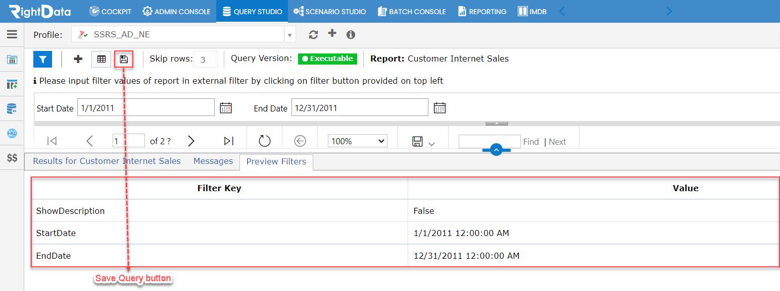Viewport: 780px width, 291px height.
Task: Expand the SSRS_AD_NE profile dropdown
Action: point(289,35)
